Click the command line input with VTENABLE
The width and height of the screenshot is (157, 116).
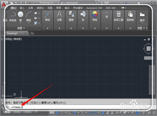tap(78, 107)
